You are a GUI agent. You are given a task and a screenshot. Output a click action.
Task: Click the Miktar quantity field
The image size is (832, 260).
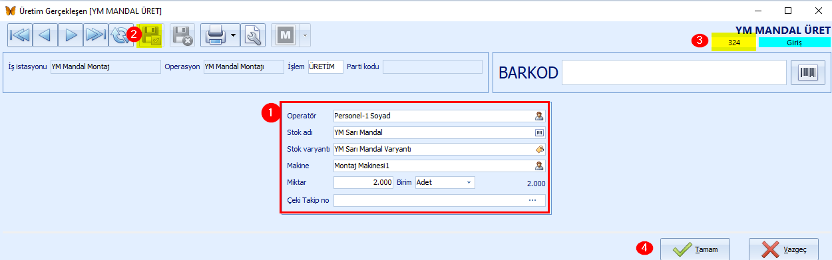tap(363, 182)
